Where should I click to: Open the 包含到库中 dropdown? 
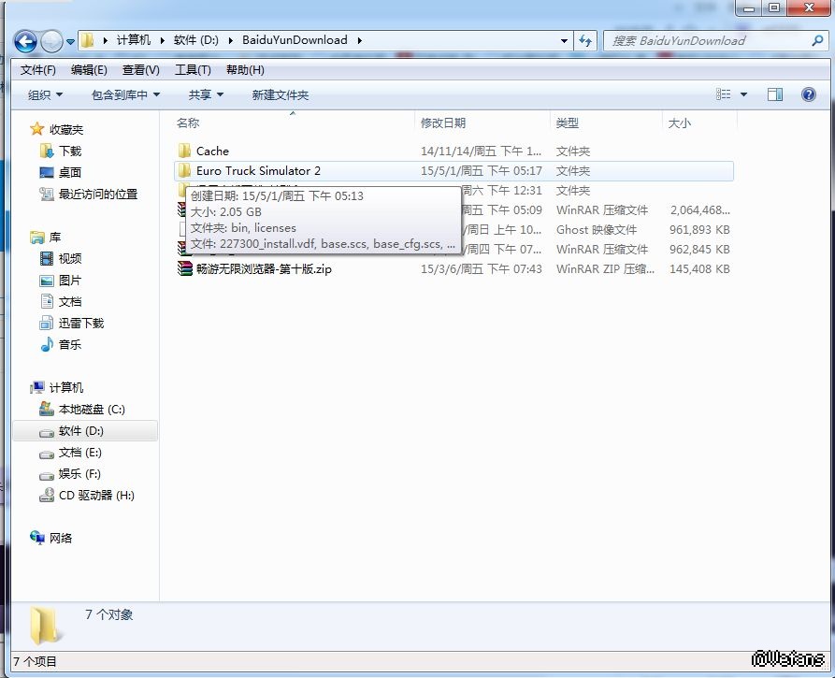click(x=125, y=94)
